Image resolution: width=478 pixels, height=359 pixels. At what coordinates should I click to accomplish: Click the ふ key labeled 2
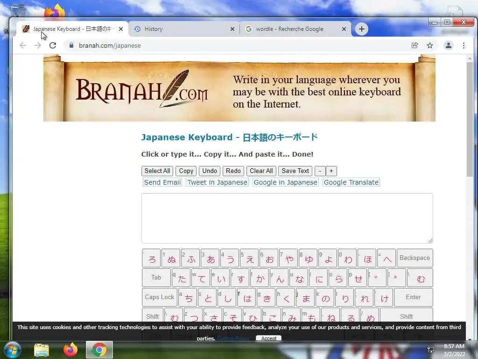coord(190,258)
